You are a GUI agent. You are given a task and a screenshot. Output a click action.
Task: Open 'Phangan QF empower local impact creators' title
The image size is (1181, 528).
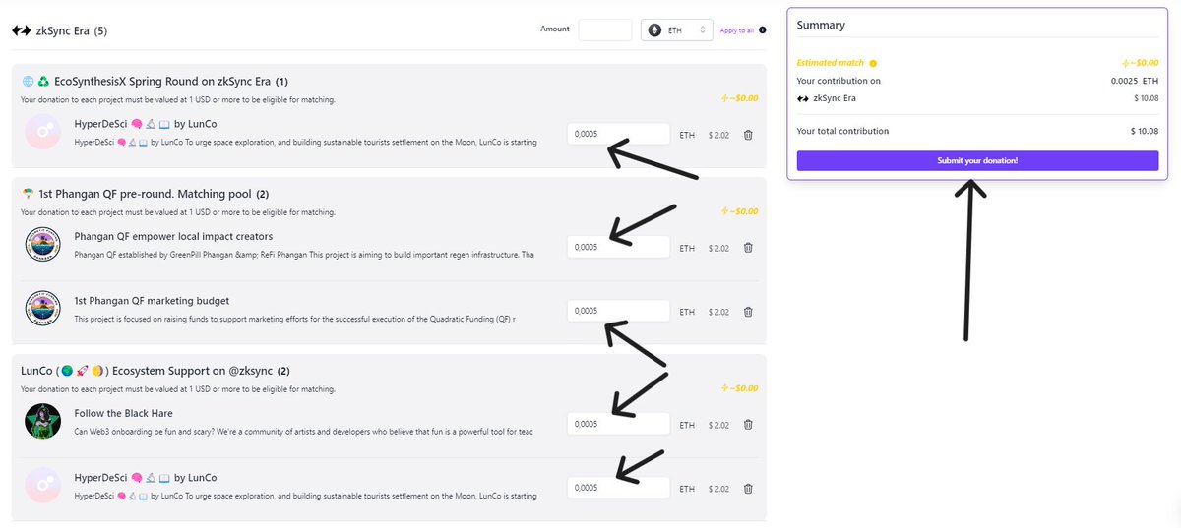(x=173, y=237)
